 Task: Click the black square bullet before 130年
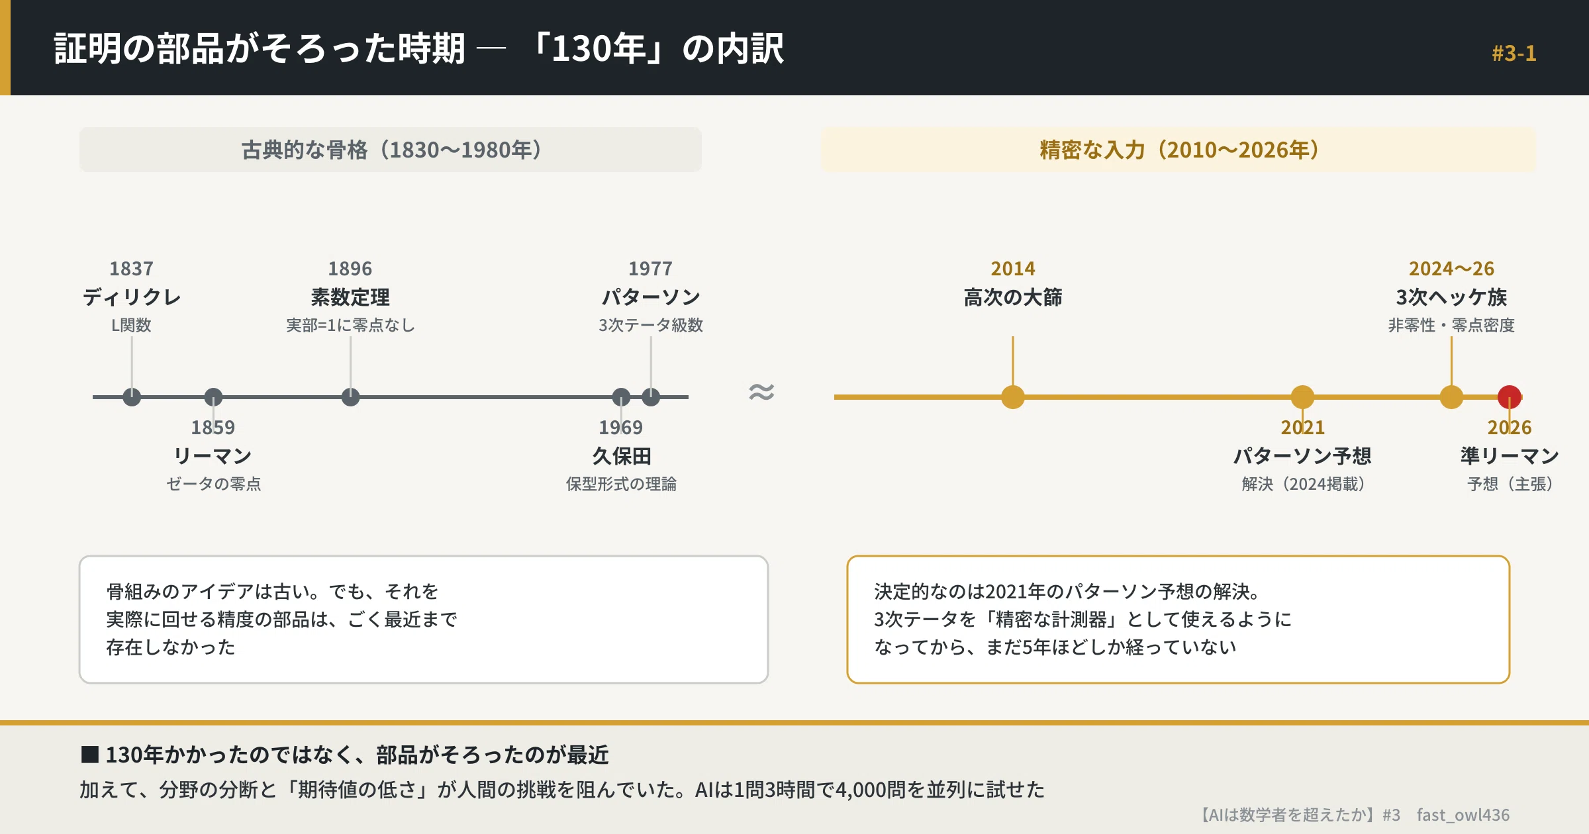[90, 755]
